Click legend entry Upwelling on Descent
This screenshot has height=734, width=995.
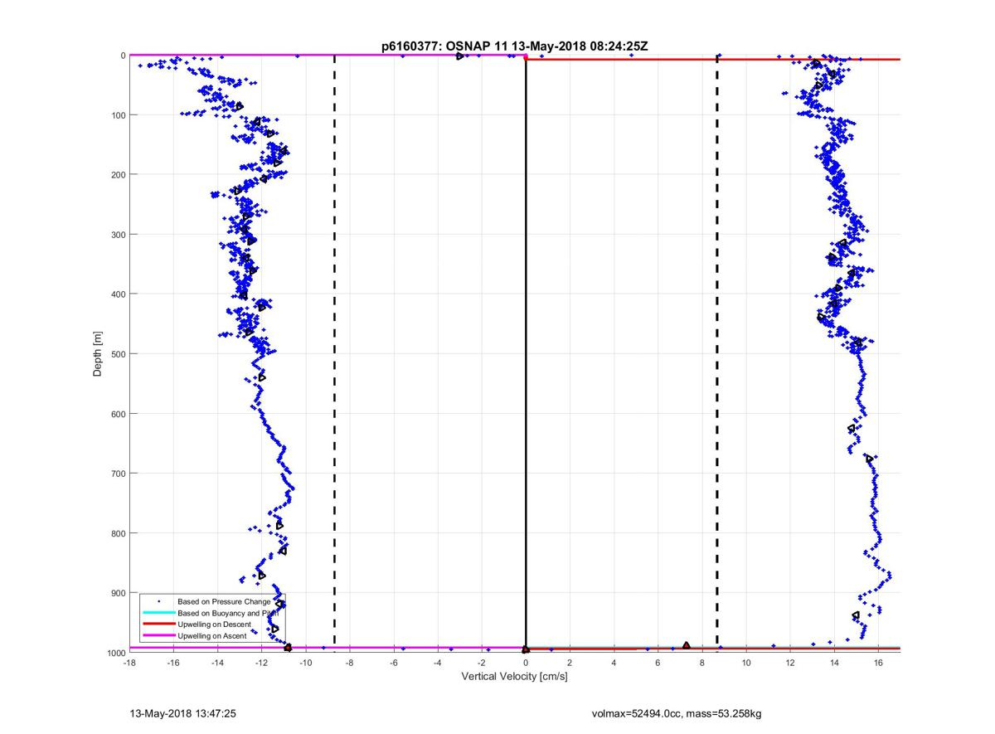(x=214, y=625)
